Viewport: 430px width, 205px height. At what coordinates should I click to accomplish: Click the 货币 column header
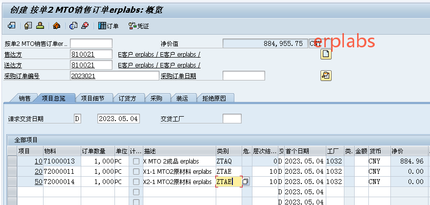pyautogui.click(x=379, y=151)
